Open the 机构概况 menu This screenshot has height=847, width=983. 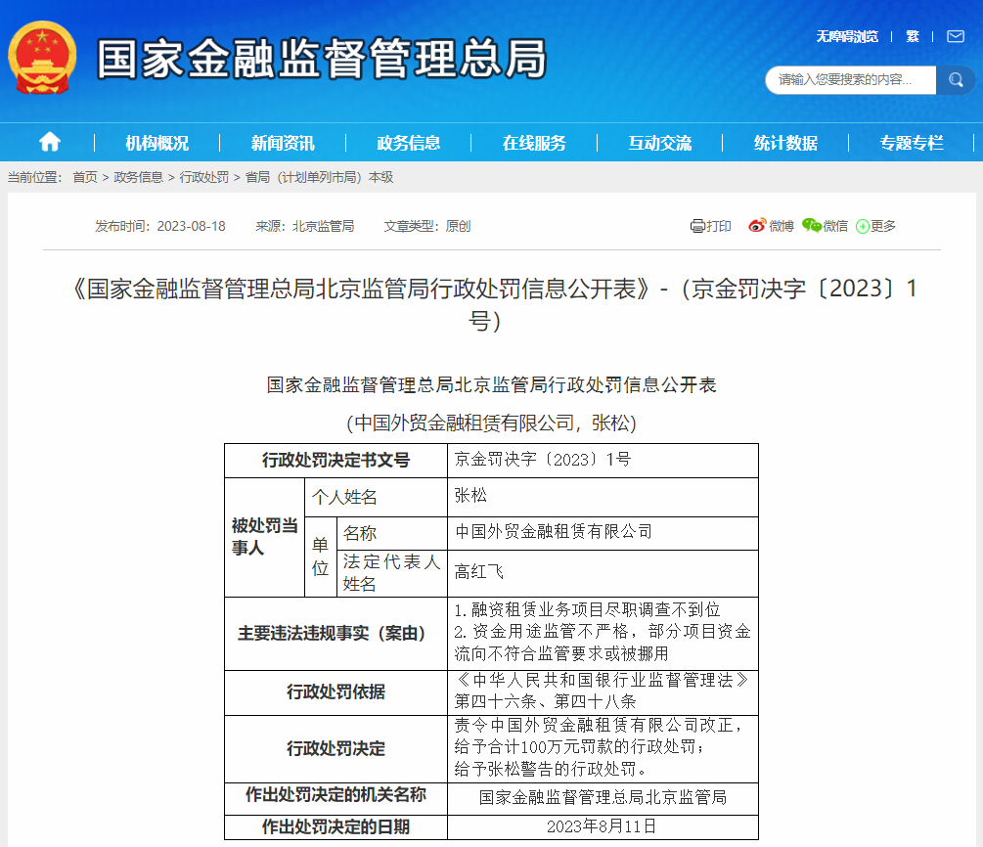(x=156, y=143)
